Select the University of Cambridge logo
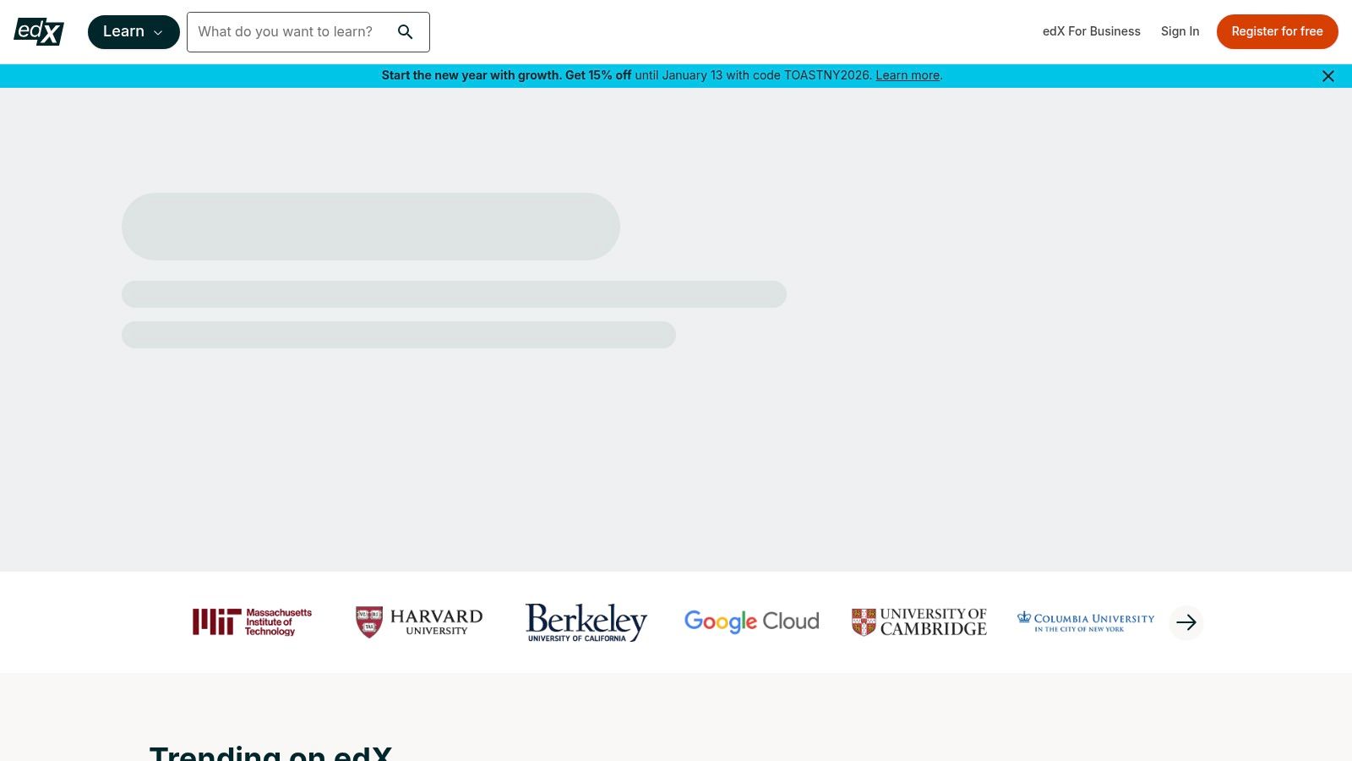Screen dimensions: 1352x761 919,621
